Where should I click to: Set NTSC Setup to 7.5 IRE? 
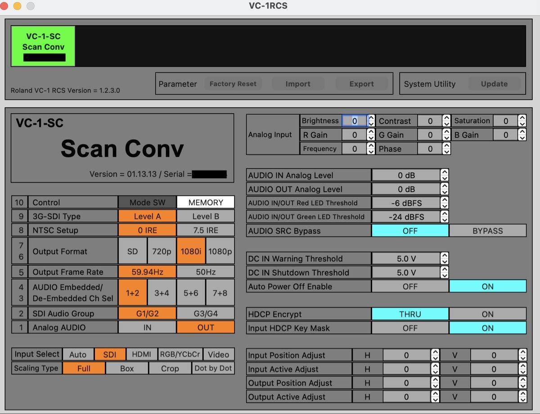[206, 230]
